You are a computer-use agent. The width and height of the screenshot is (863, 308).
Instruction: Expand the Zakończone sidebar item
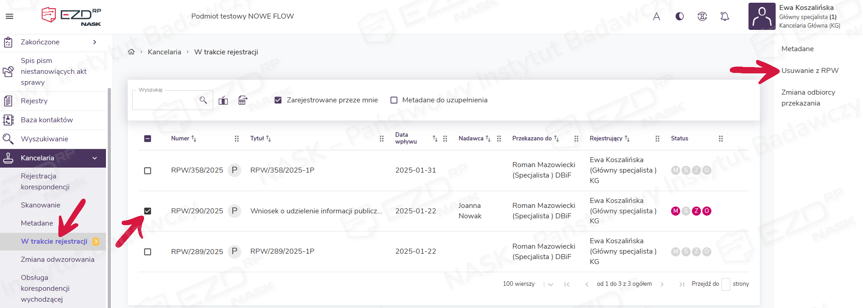point(95,42)
